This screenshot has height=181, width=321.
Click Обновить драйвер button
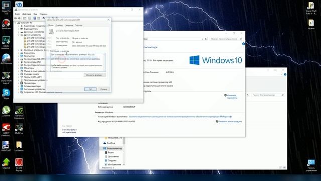pos(95,75)
